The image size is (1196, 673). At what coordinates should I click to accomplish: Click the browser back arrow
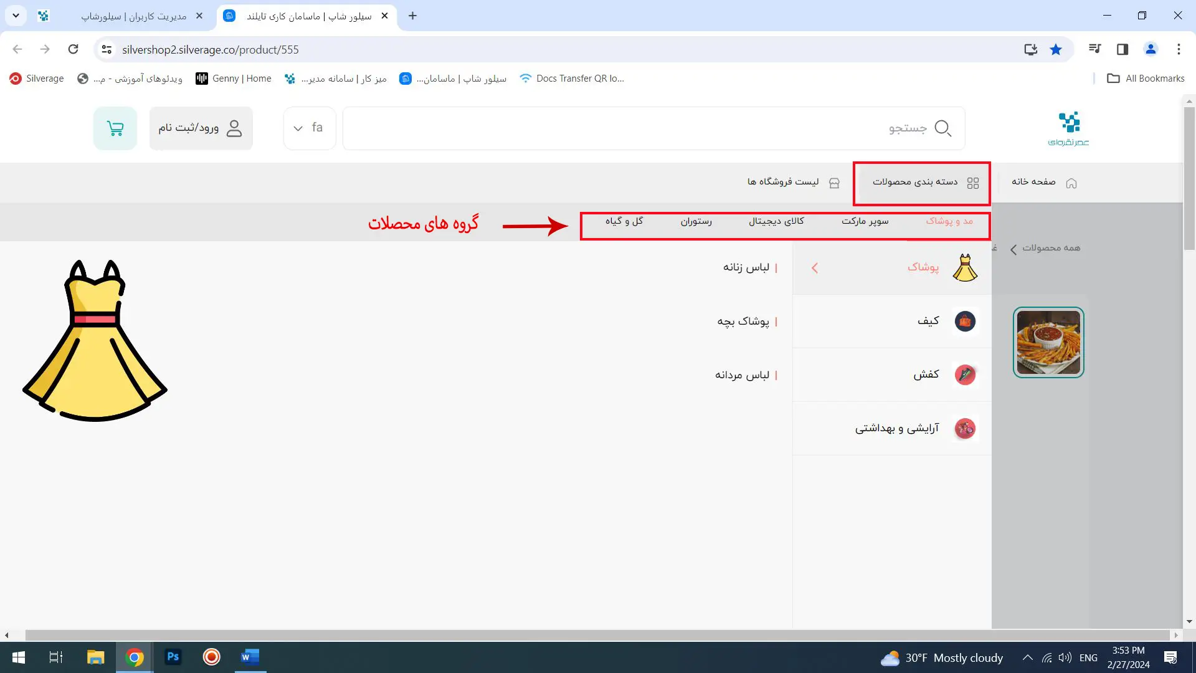pyautogui.click(x=17, y=49)
